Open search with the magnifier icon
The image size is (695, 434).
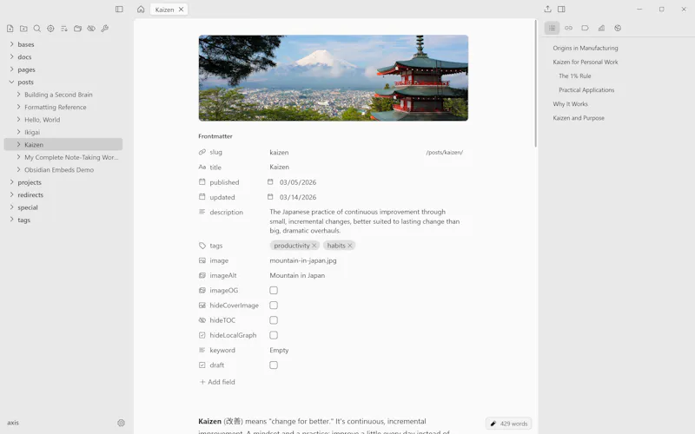point(37,29)
